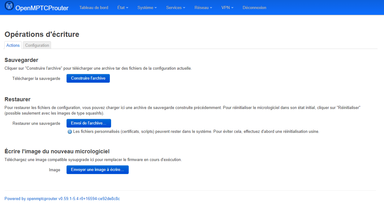
Task: Select the Actions tab
Action: 13,45
